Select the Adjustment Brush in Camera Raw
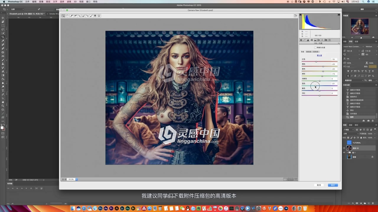The image size is (378, 212). coord(91,16)
